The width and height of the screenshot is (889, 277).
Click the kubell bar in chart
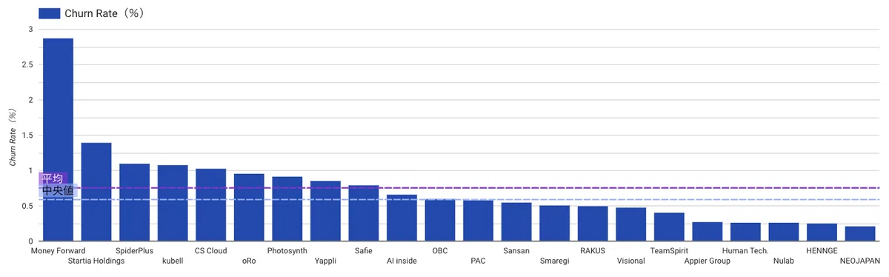[x=173, y=203]
